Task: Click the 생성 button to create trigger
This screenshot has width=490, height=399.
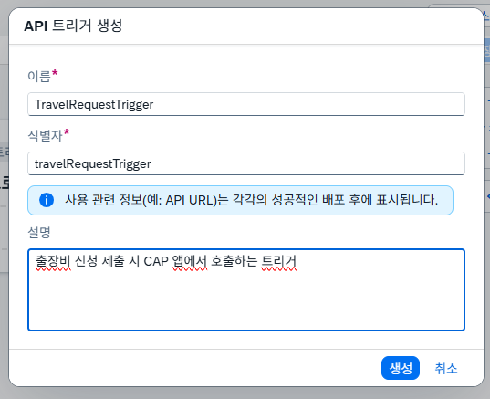Action: (x=401, y=368)
